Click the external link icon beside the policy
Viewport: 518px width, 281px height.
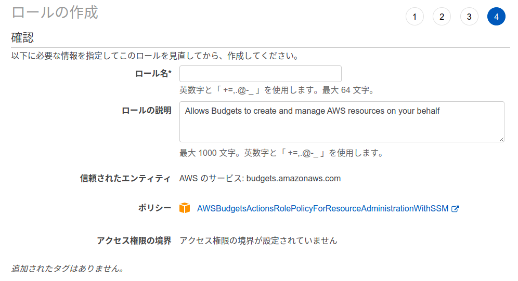pos(456,209)
